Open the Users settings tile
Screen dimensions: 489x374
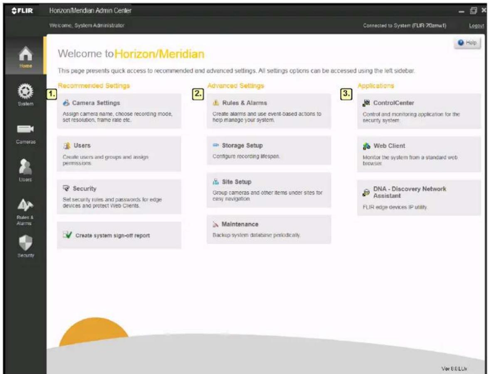coord(119,154)
